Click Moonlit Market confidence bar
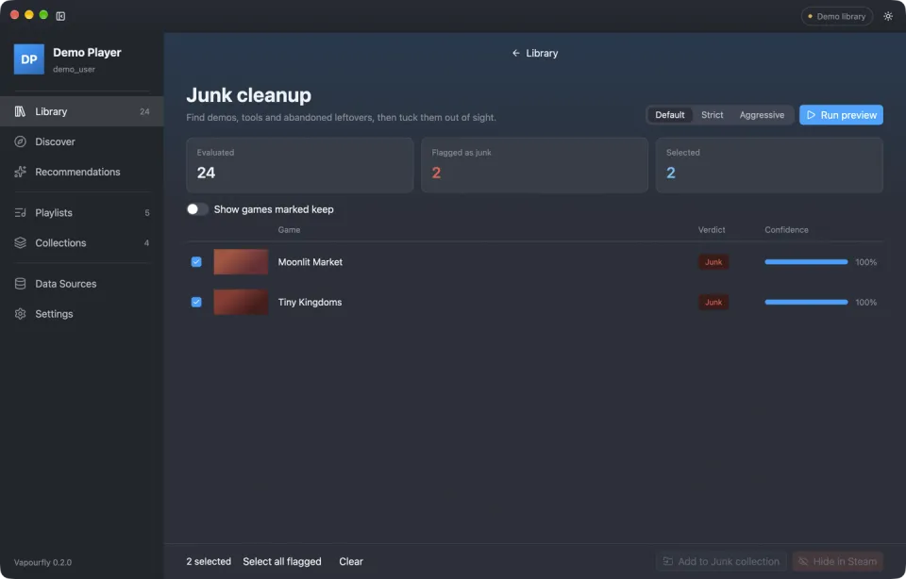This screenshot has height=579, width=906. tap(806, 262)
